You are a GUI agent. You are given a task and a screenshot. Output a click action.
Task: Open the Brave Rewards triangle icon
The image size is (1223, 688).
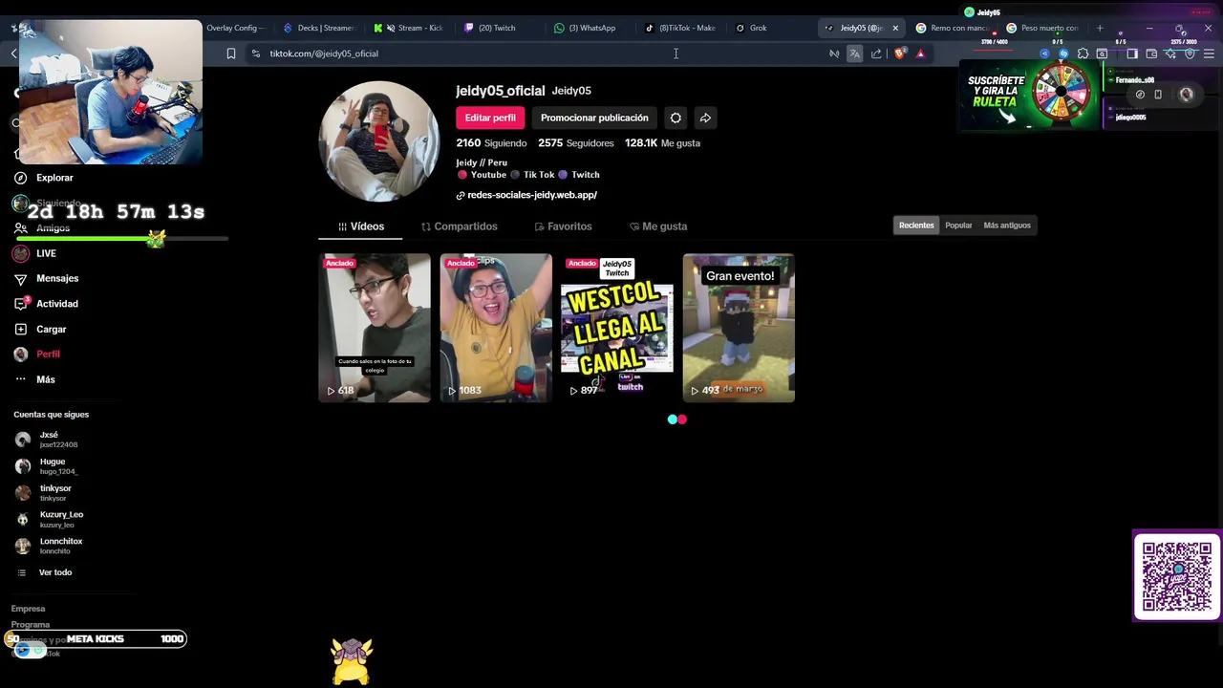click(920, 54)
